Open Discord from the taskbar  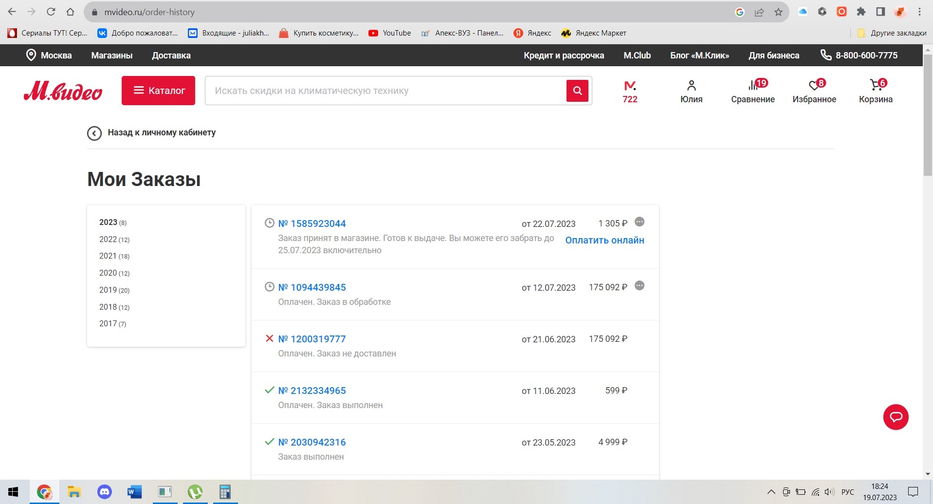point(104,492)
